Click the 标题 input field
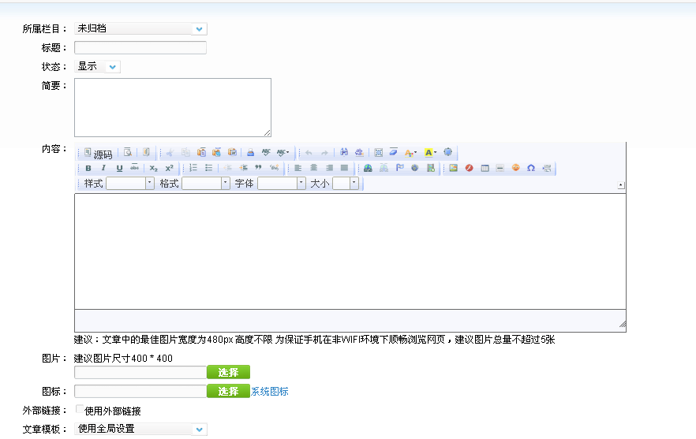 (140, 48)
